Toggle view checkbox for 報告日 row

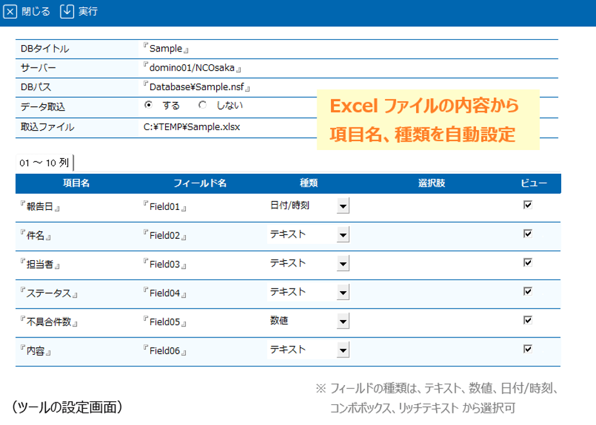pyautogui.click(x=528, y=205)
